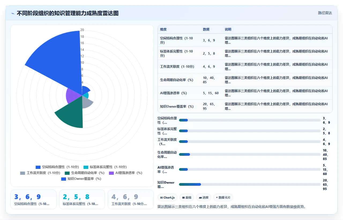Open the 4，6，9 工作流关联度 data card
Screen dimensions: 343x220
pos(131,199)
